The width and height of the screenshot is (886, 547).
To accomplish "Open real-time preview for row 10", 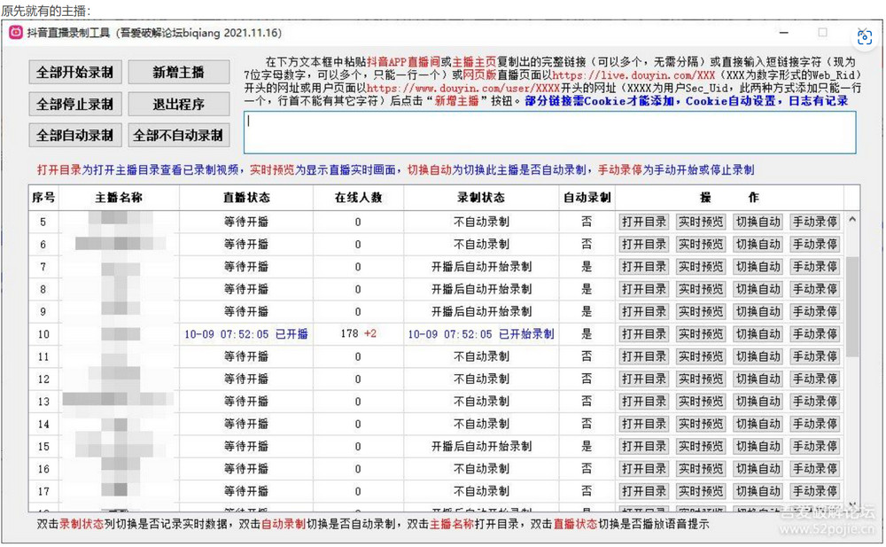I will [x=701, y=333].
